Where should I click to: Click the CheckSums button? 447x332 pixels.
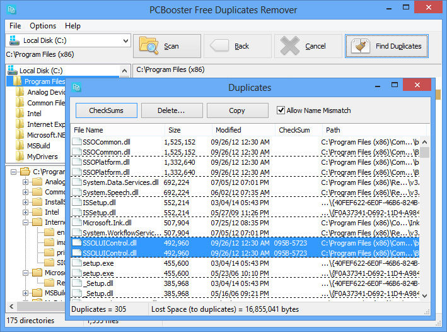coord(107,110)
